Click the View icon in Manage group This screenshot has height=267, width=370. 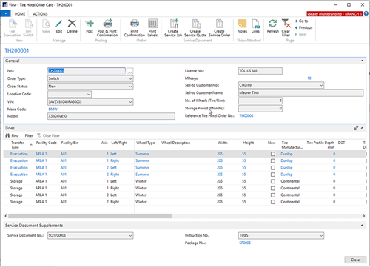click(46, 26)
